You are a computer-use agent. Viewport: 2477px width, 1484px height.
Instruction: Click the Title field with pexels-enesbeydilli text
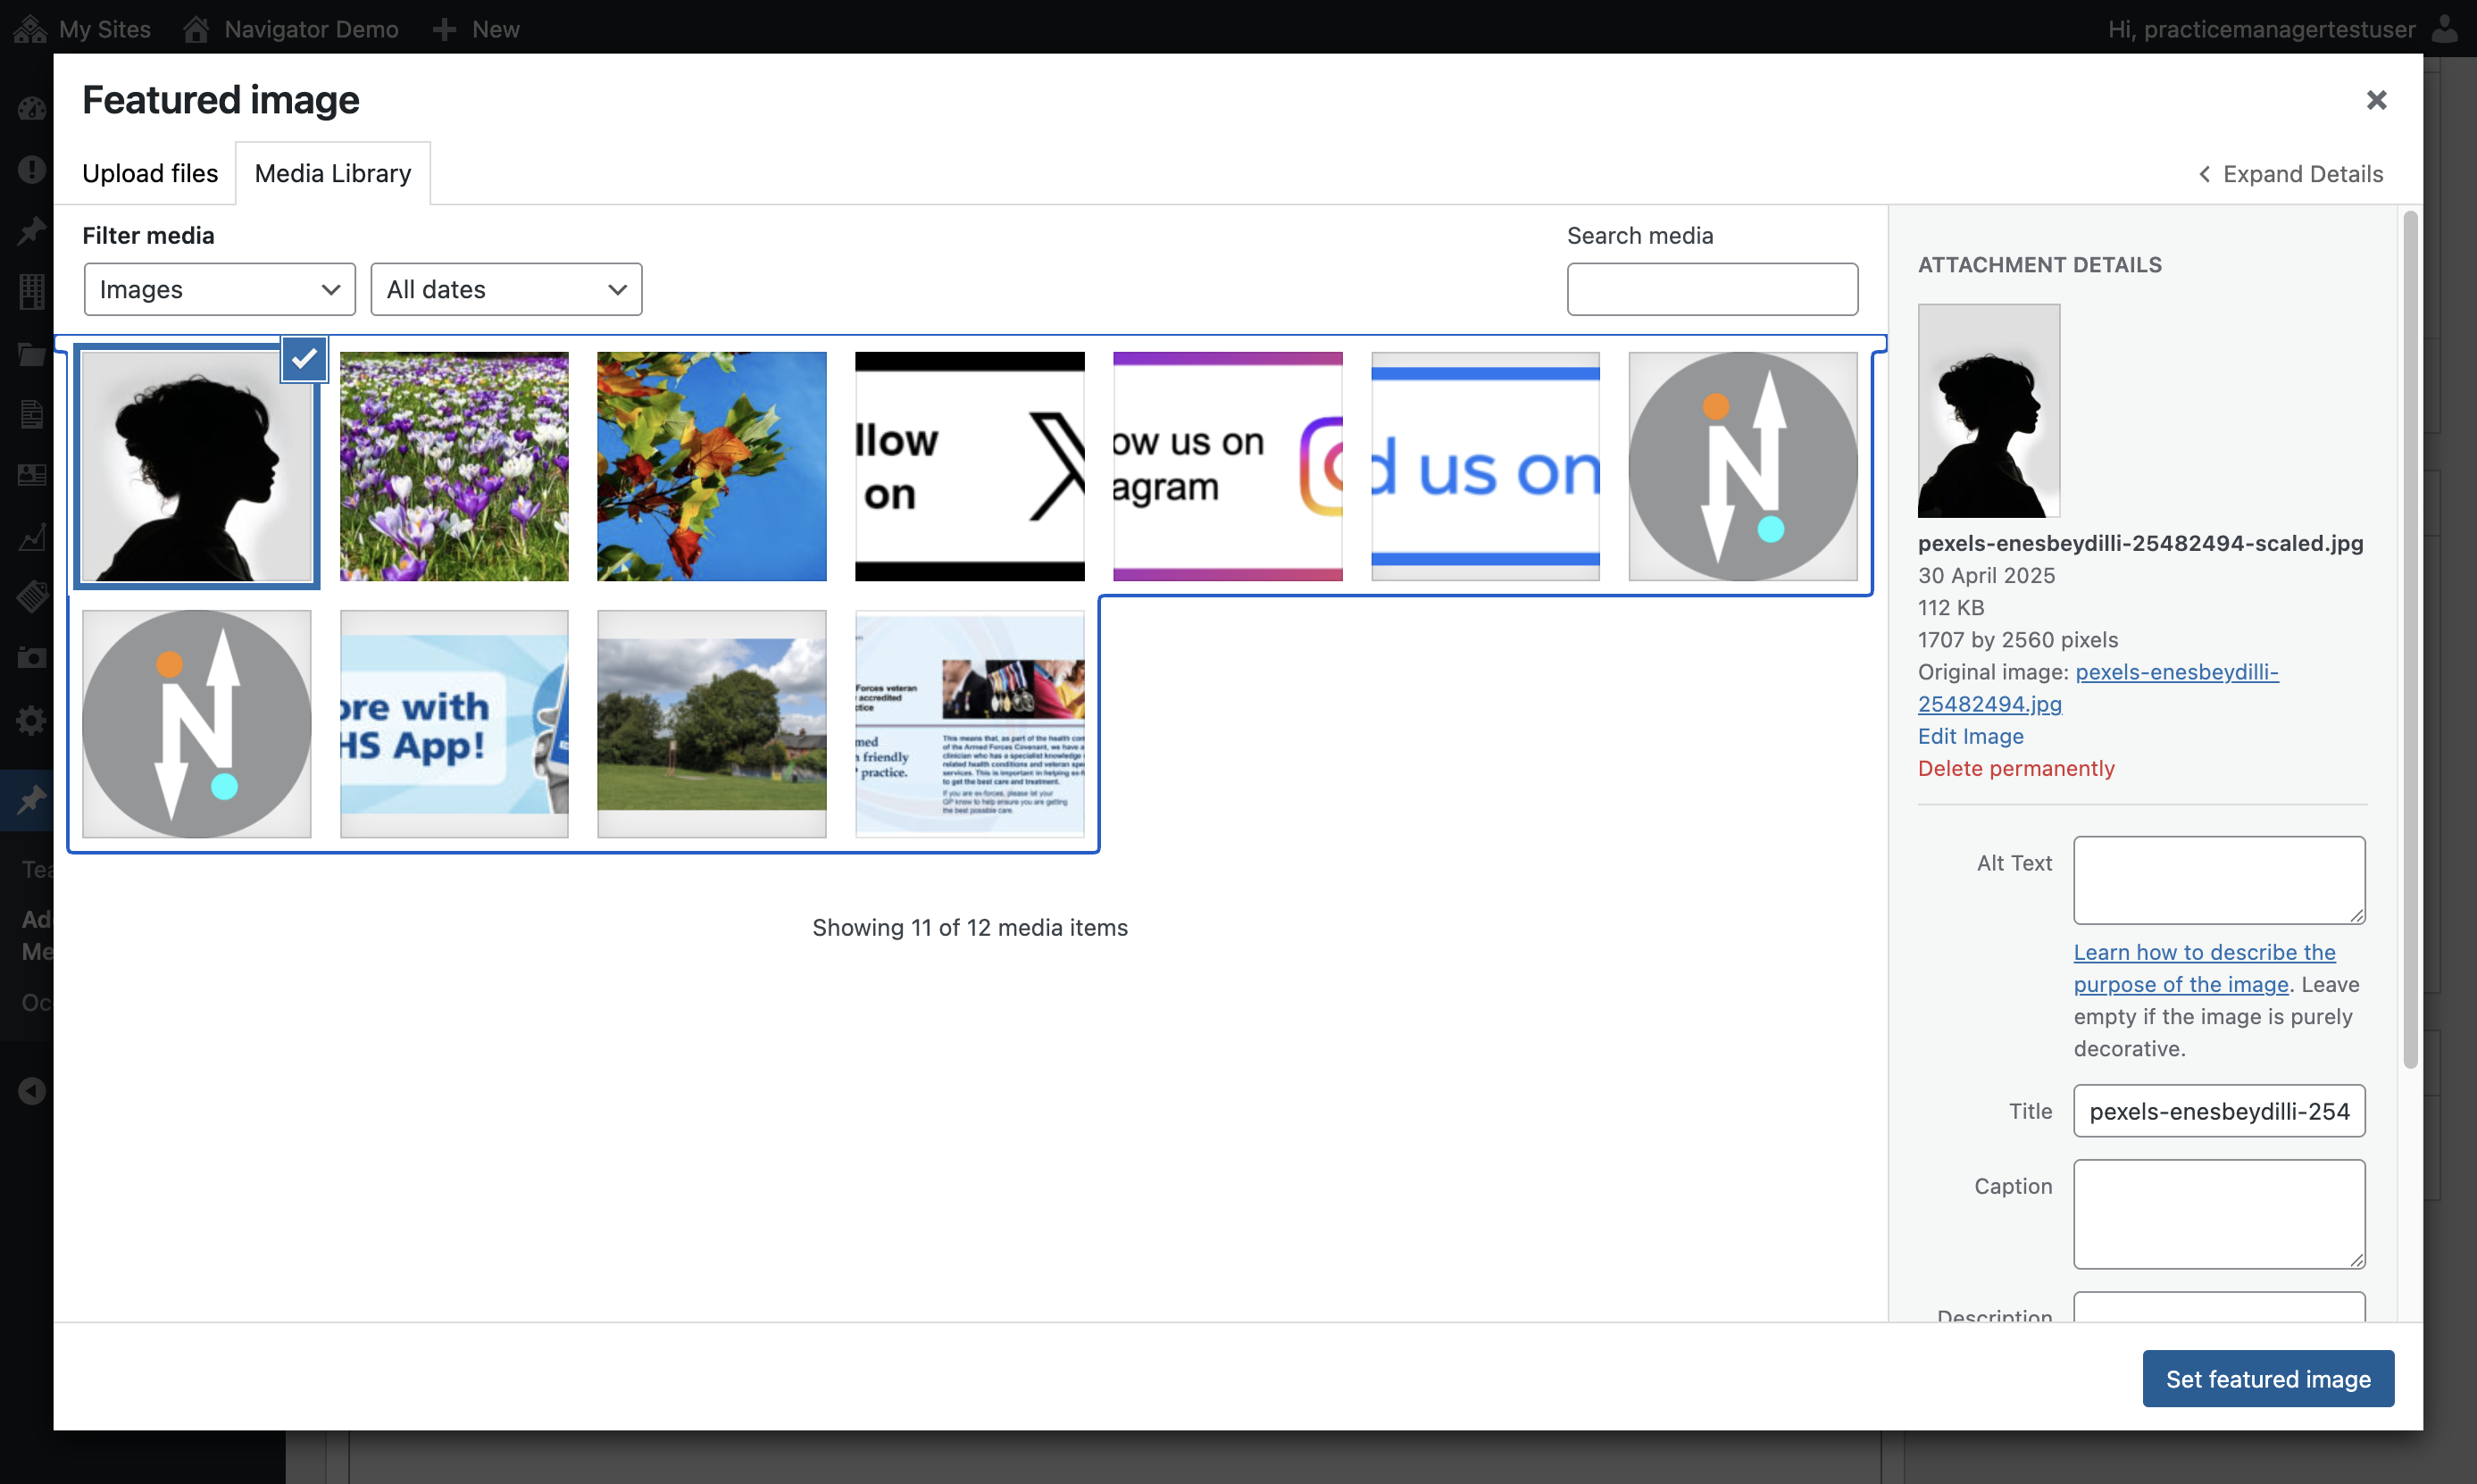[2219, 1110]
